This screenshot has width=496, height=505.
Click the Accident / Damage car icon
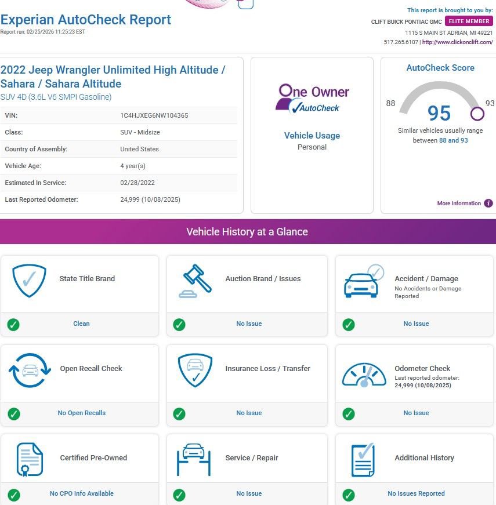click(x=364, y=281)
